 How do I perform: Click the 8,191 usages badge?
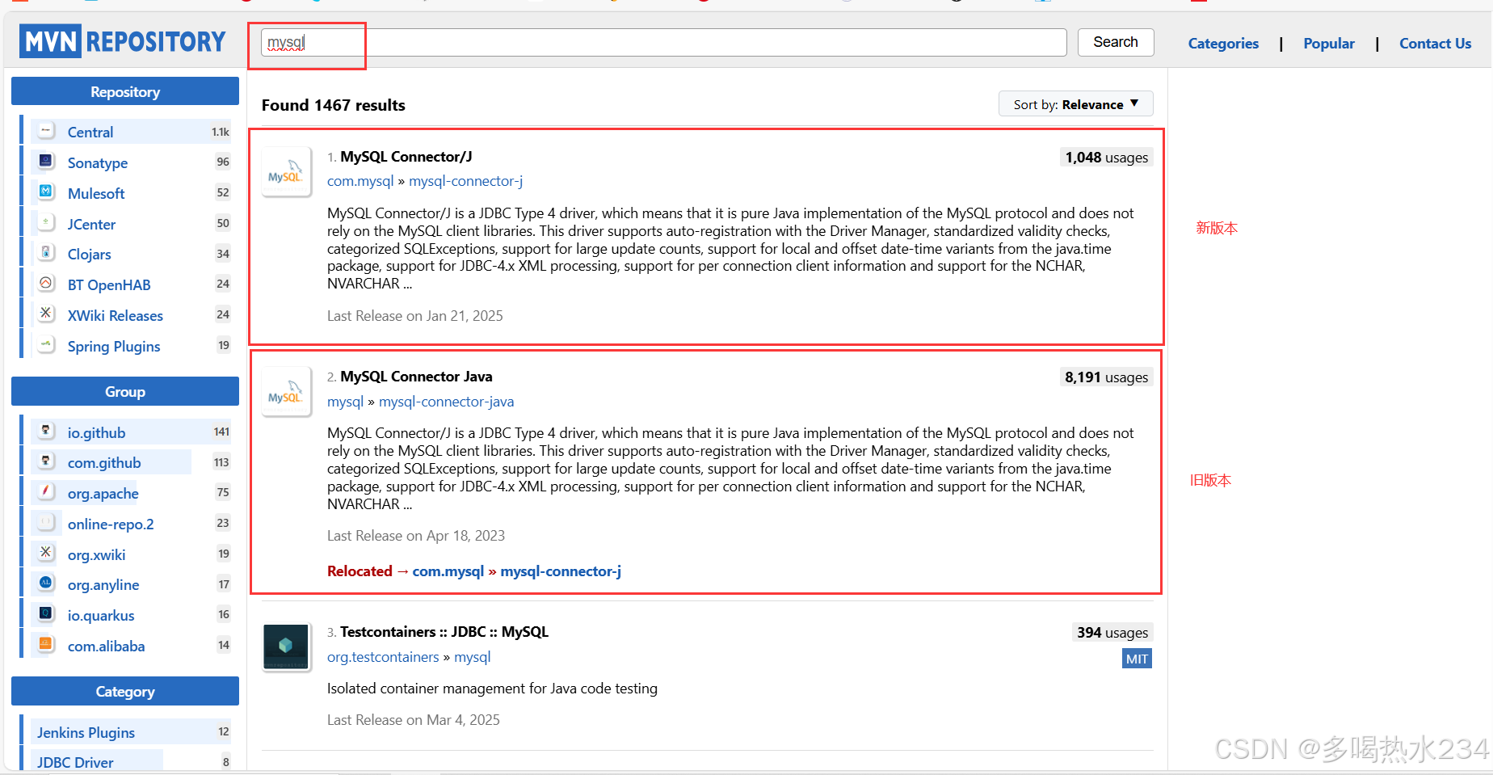coord(1106,377)
